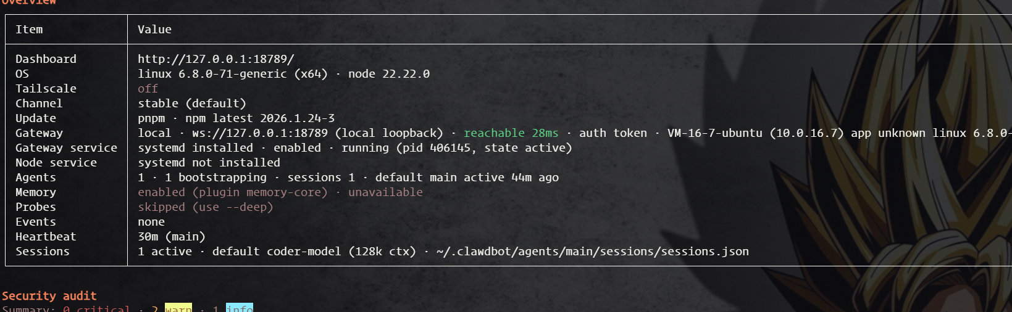The width and height of the screenshot is (1012, 312).
Task: Click the cyan "info" badge in summary
Action: point(239,308)
